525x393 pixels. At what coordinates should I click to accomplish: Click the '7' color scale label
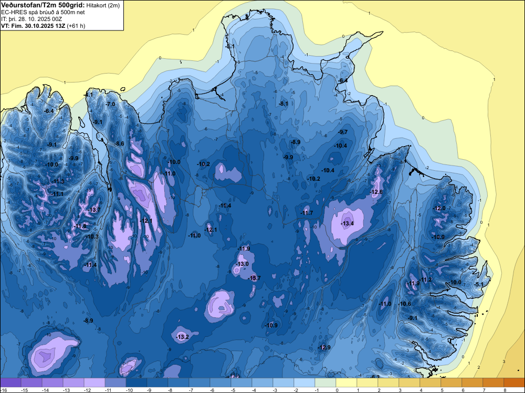click(x=484, y=390)
